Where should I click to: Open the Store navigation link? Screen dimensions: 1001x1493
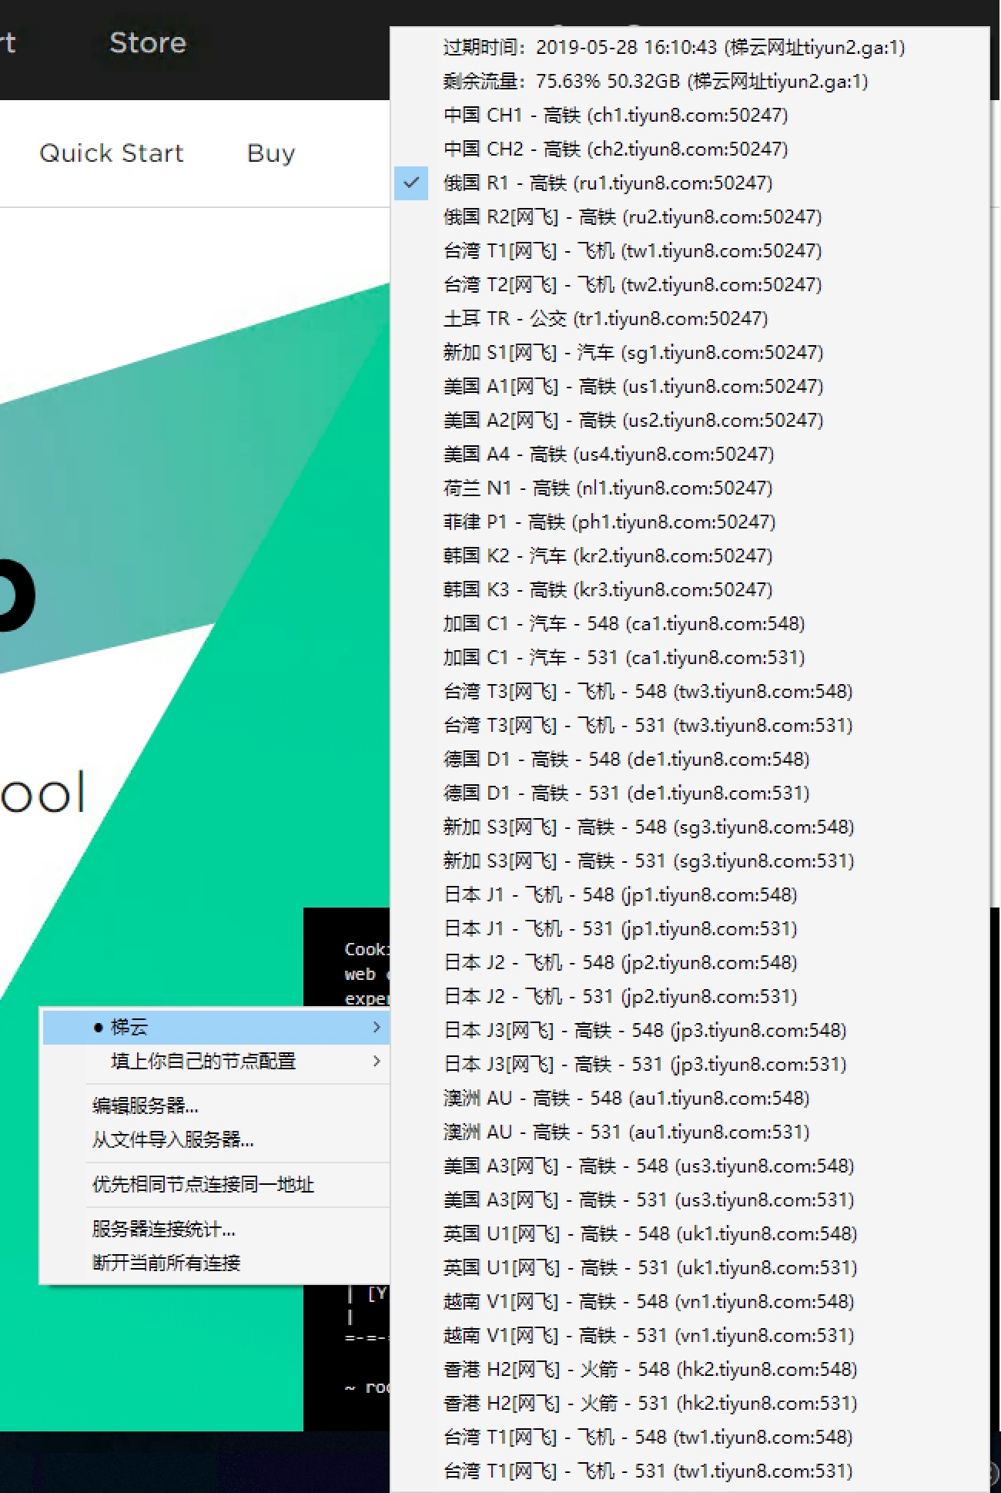click(x=147, y=43)
